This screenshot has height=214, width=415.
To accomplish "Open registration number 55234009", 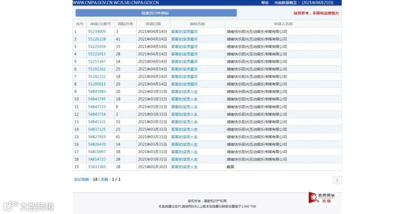I will click(x=97, y=31).
